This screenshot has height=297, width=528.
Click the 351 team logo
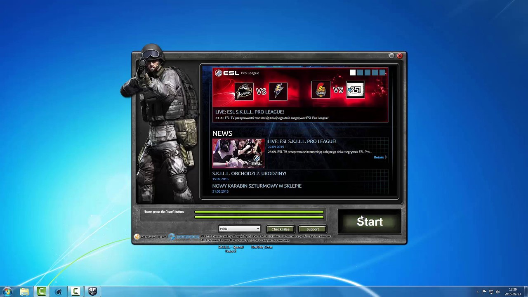356,90
